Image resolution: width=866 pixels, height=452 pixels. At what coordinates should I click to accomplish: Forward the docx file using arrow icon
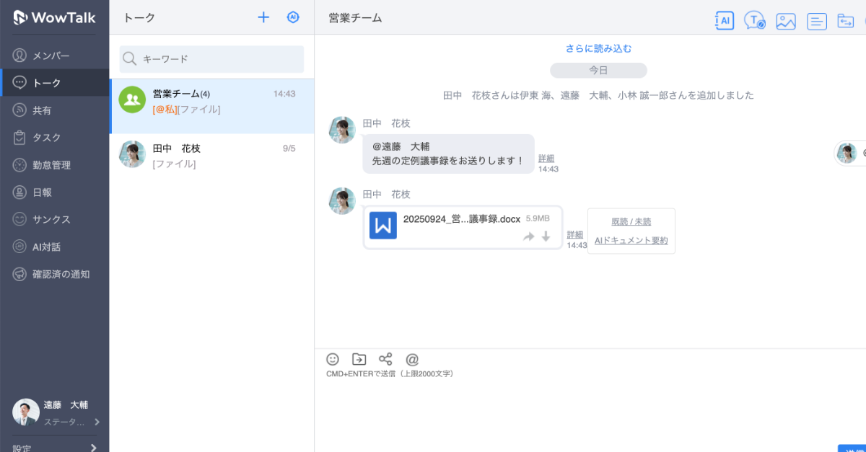(x=529, y=236)
